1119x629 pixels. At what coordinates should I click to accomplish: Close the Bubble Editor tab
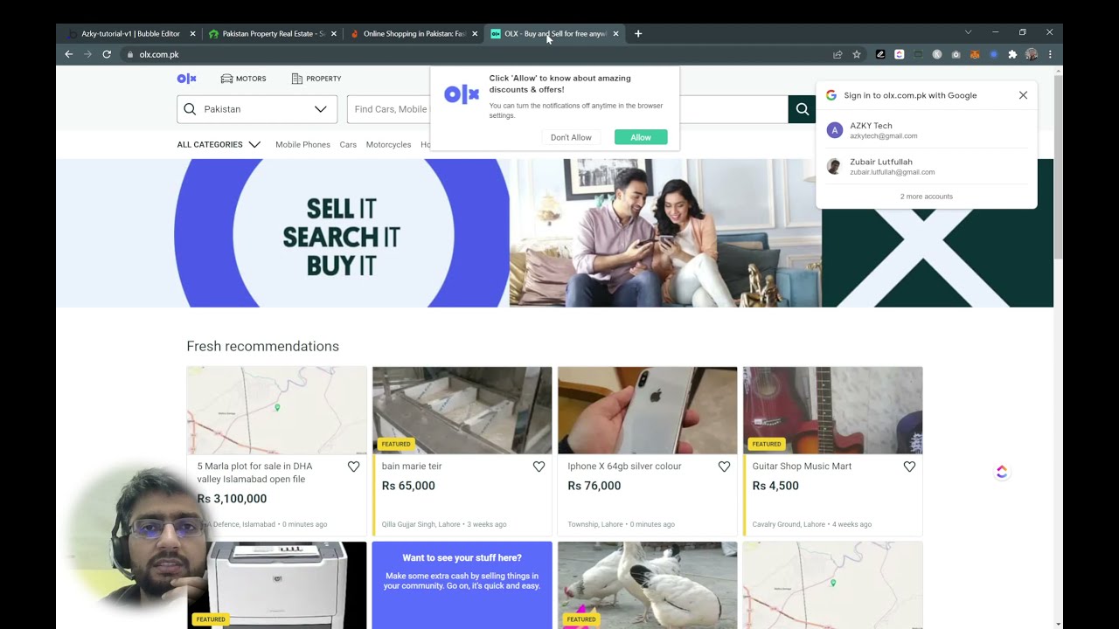[x=192, y=33]
